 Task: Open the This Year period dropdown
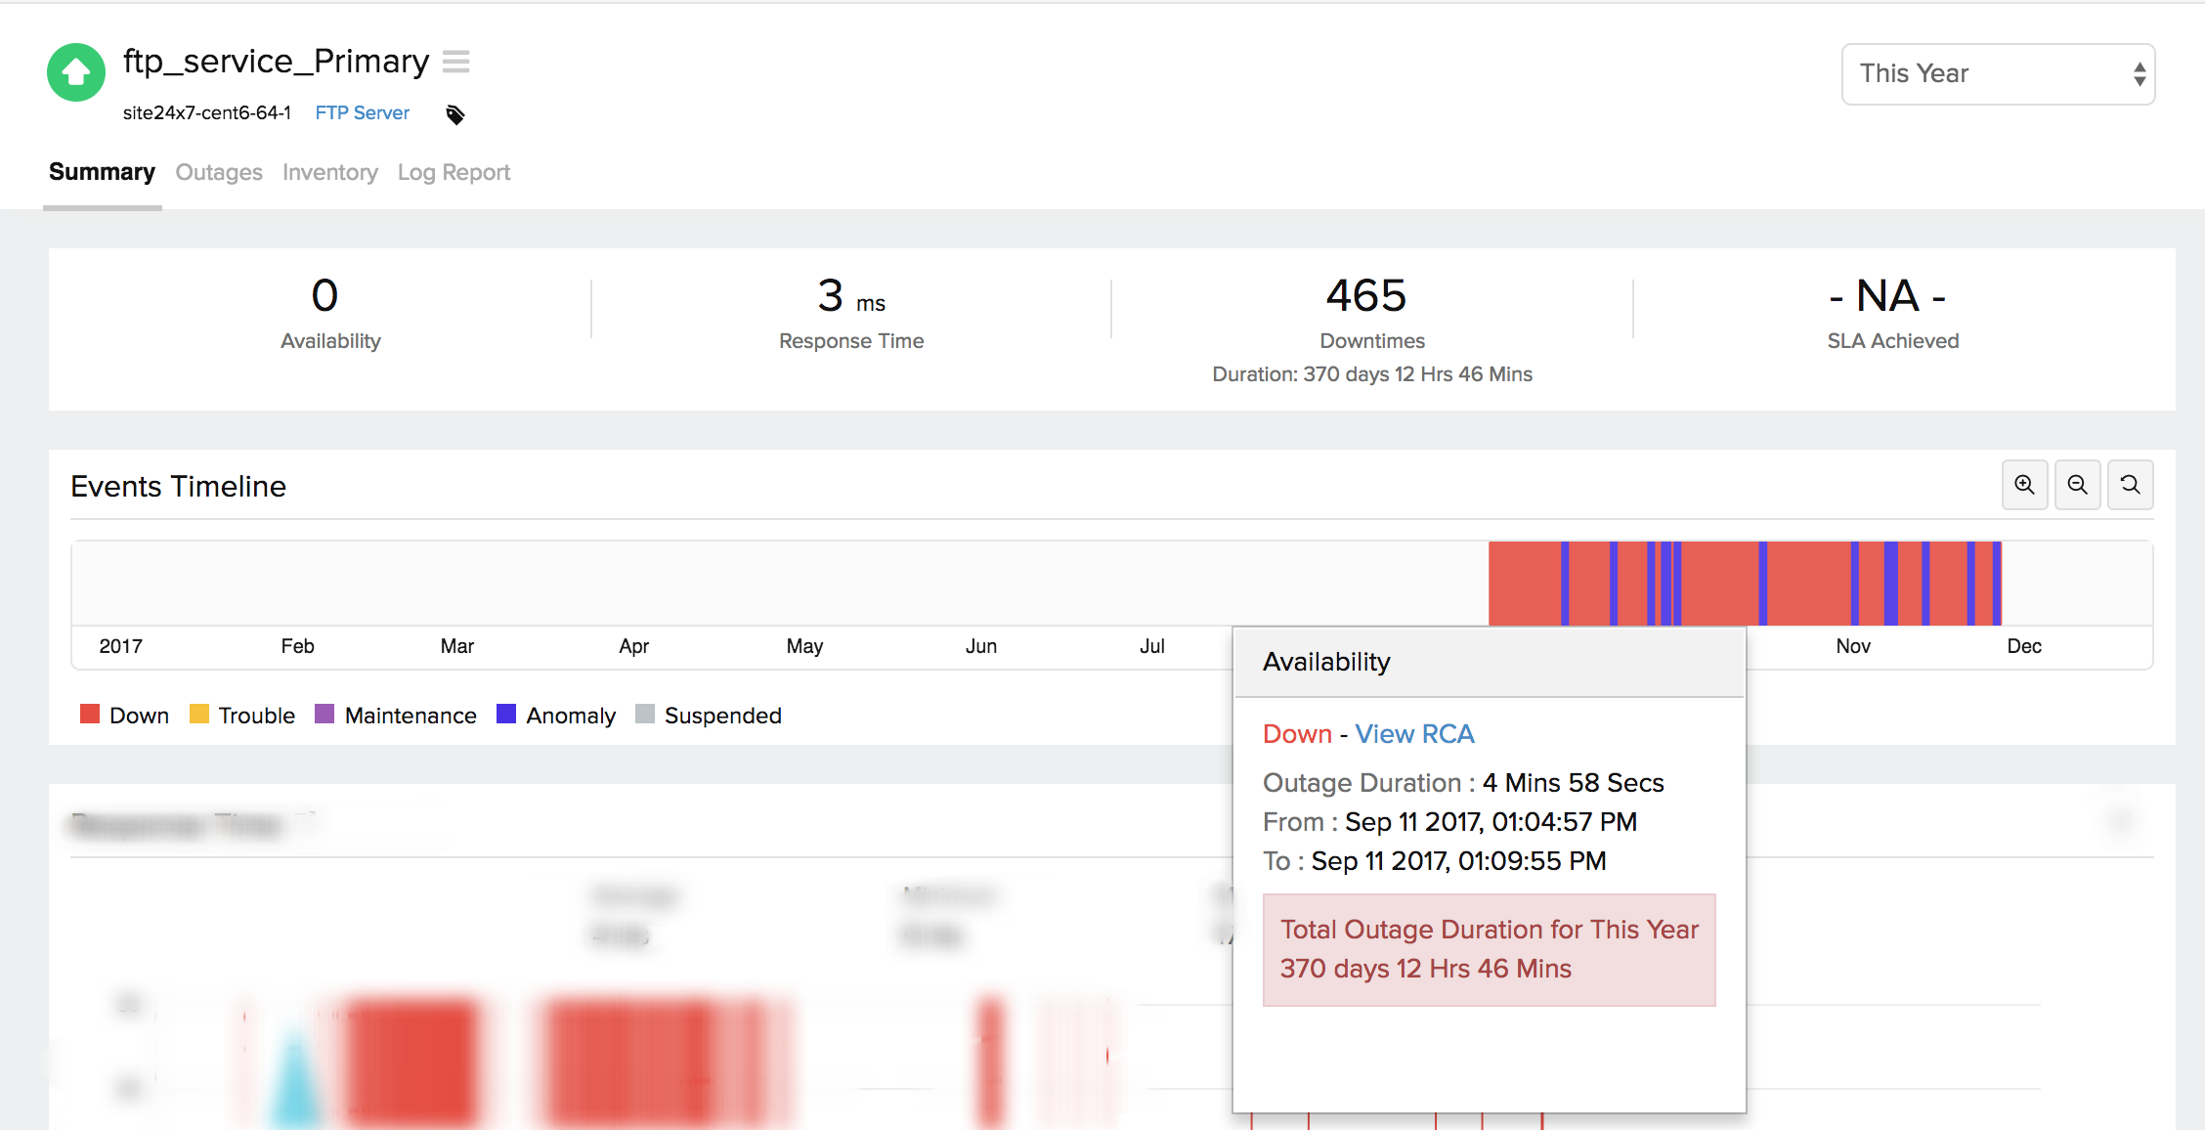pos(1984,74)
